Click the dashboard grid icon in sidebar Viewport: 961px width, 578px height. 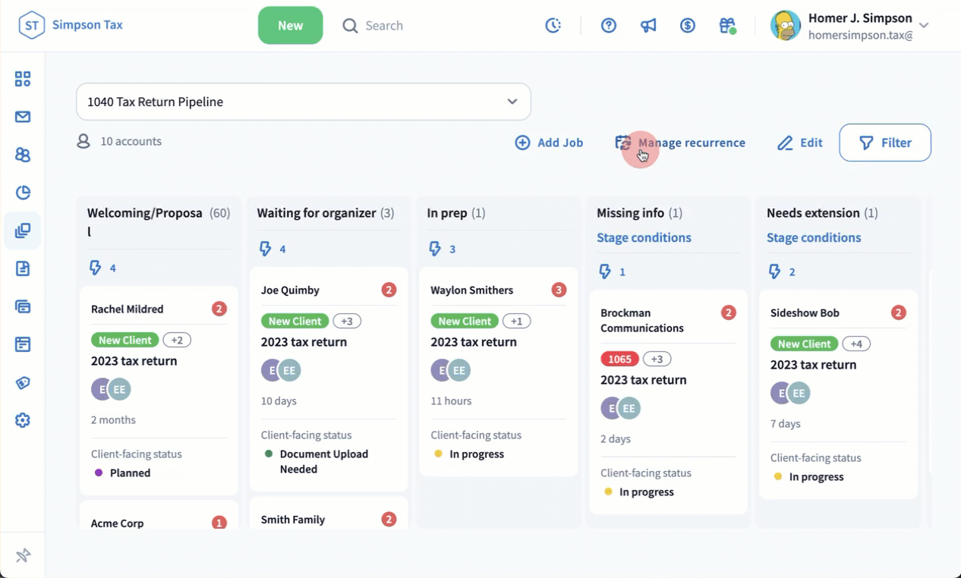(23, 79)
